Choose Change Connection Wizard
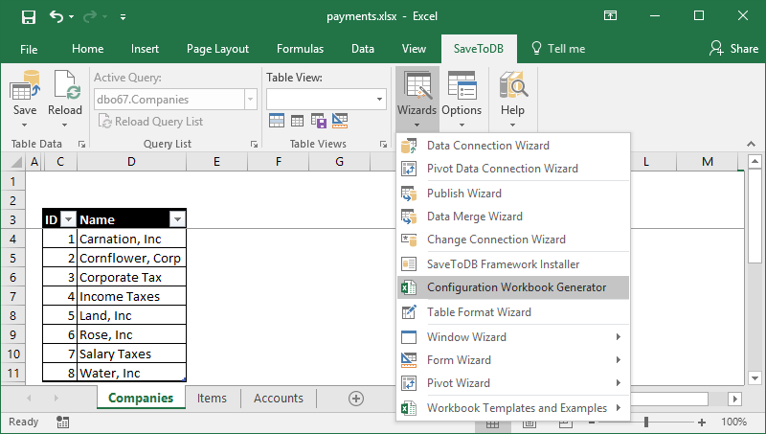The height and width of the screenshot is (434, 766). pyautogui.click(x=513, y=240)
